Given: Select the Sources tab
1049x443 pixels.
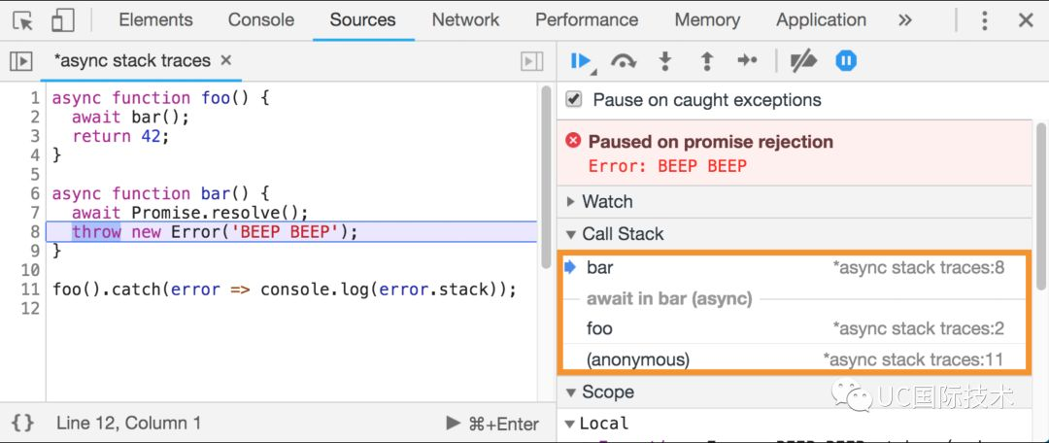Looking at the screenshot, I should [x=362, y=20].
